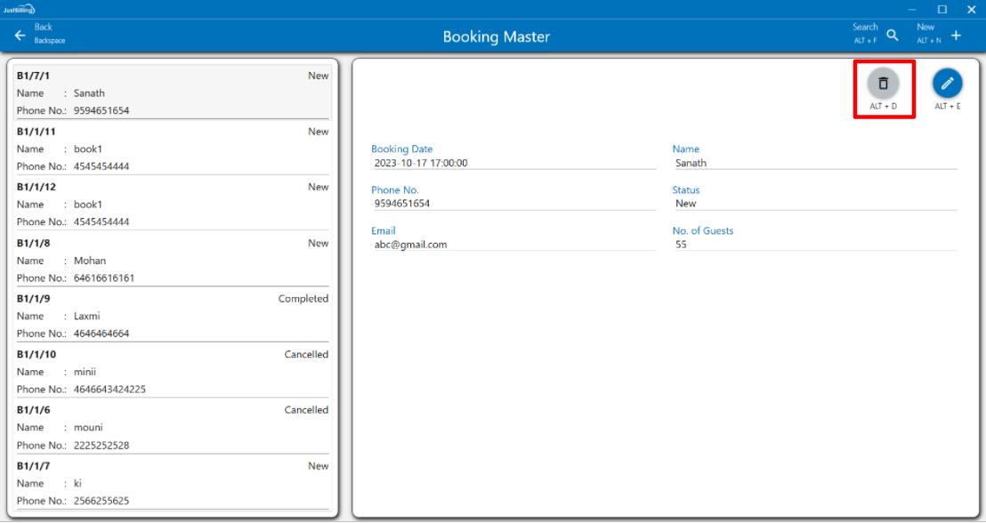986x523 pixels.
Task: Open mouni's cancelled booking B1/1/6
Action: 173,427
